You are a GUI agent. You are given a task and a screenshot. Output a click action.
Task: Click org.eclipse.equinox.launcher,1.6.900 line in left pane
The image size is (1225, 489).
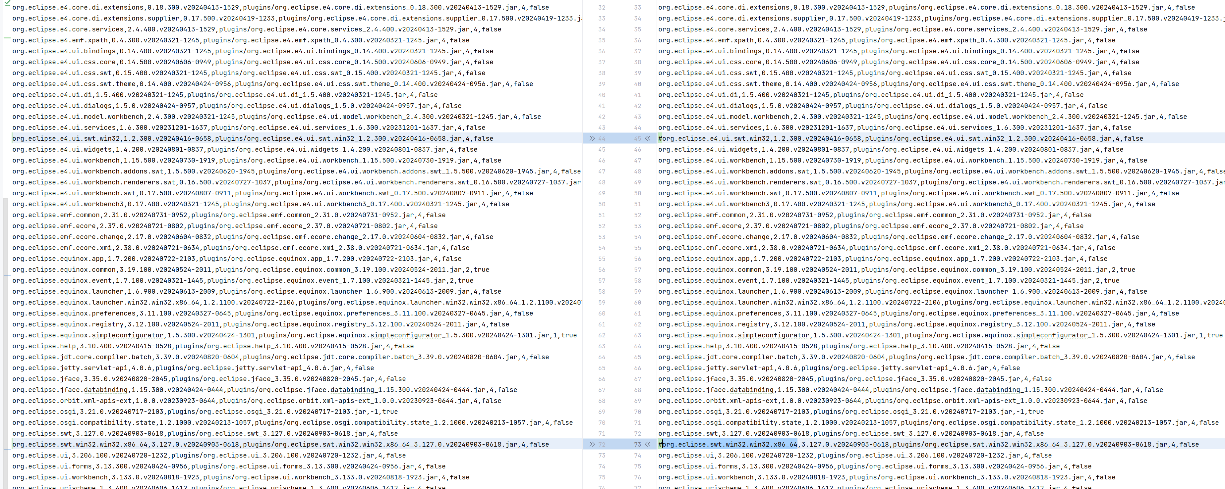(x=257, y=291)
